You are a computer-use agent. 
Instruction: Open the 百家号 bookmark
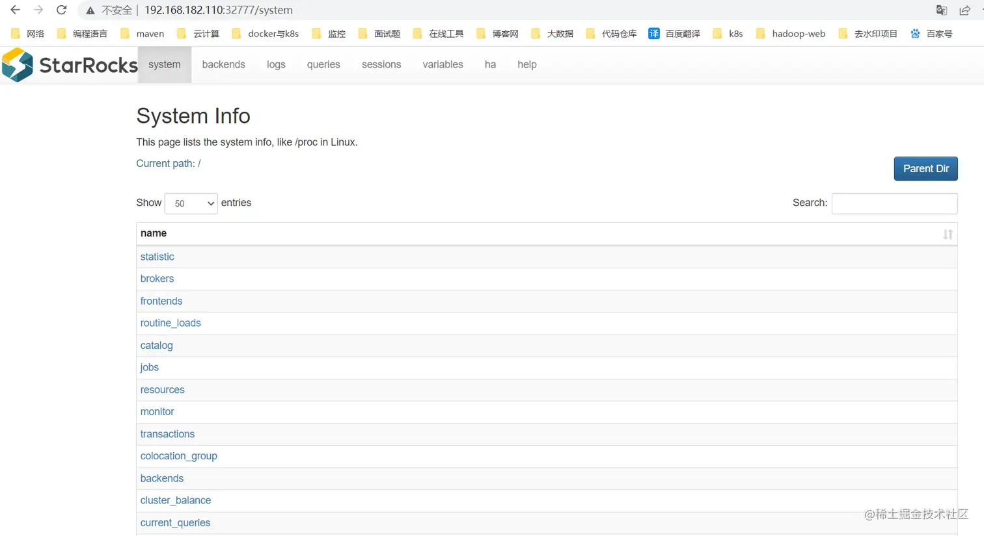(932, 34)
